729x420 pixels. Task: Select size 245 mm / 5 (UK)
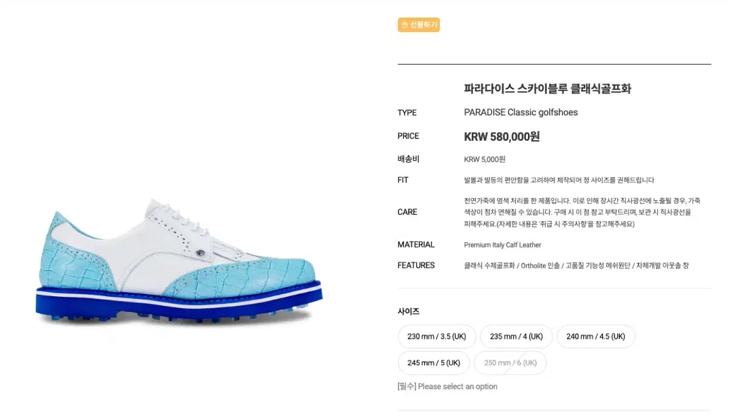tap(434, 363)
